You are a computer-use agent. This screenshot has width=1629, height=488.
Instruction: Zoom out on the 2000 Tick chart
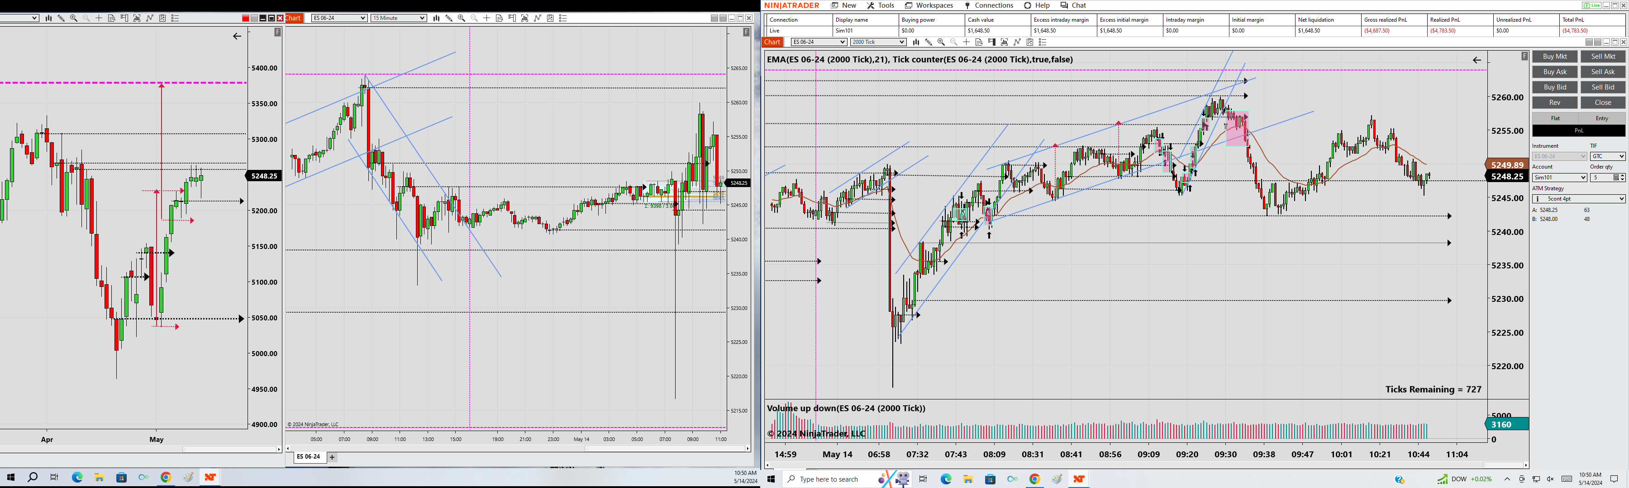click(953, 42)
